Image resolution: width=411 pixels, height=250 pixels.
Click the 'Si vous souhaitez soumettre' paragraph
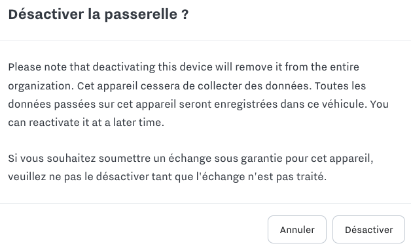[x=191, y=167]
